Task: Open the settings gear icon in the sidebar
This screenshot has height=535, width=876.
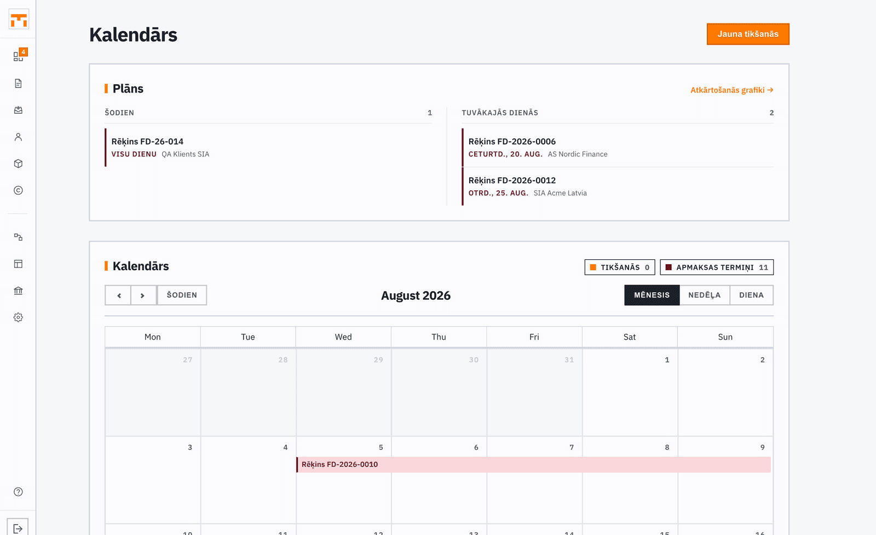Action: pos(18,317)
